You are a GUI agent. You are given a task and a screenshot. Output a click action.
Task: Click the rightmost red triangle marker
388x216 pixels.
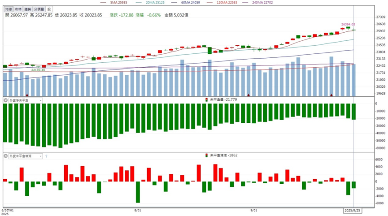[331, 95]
